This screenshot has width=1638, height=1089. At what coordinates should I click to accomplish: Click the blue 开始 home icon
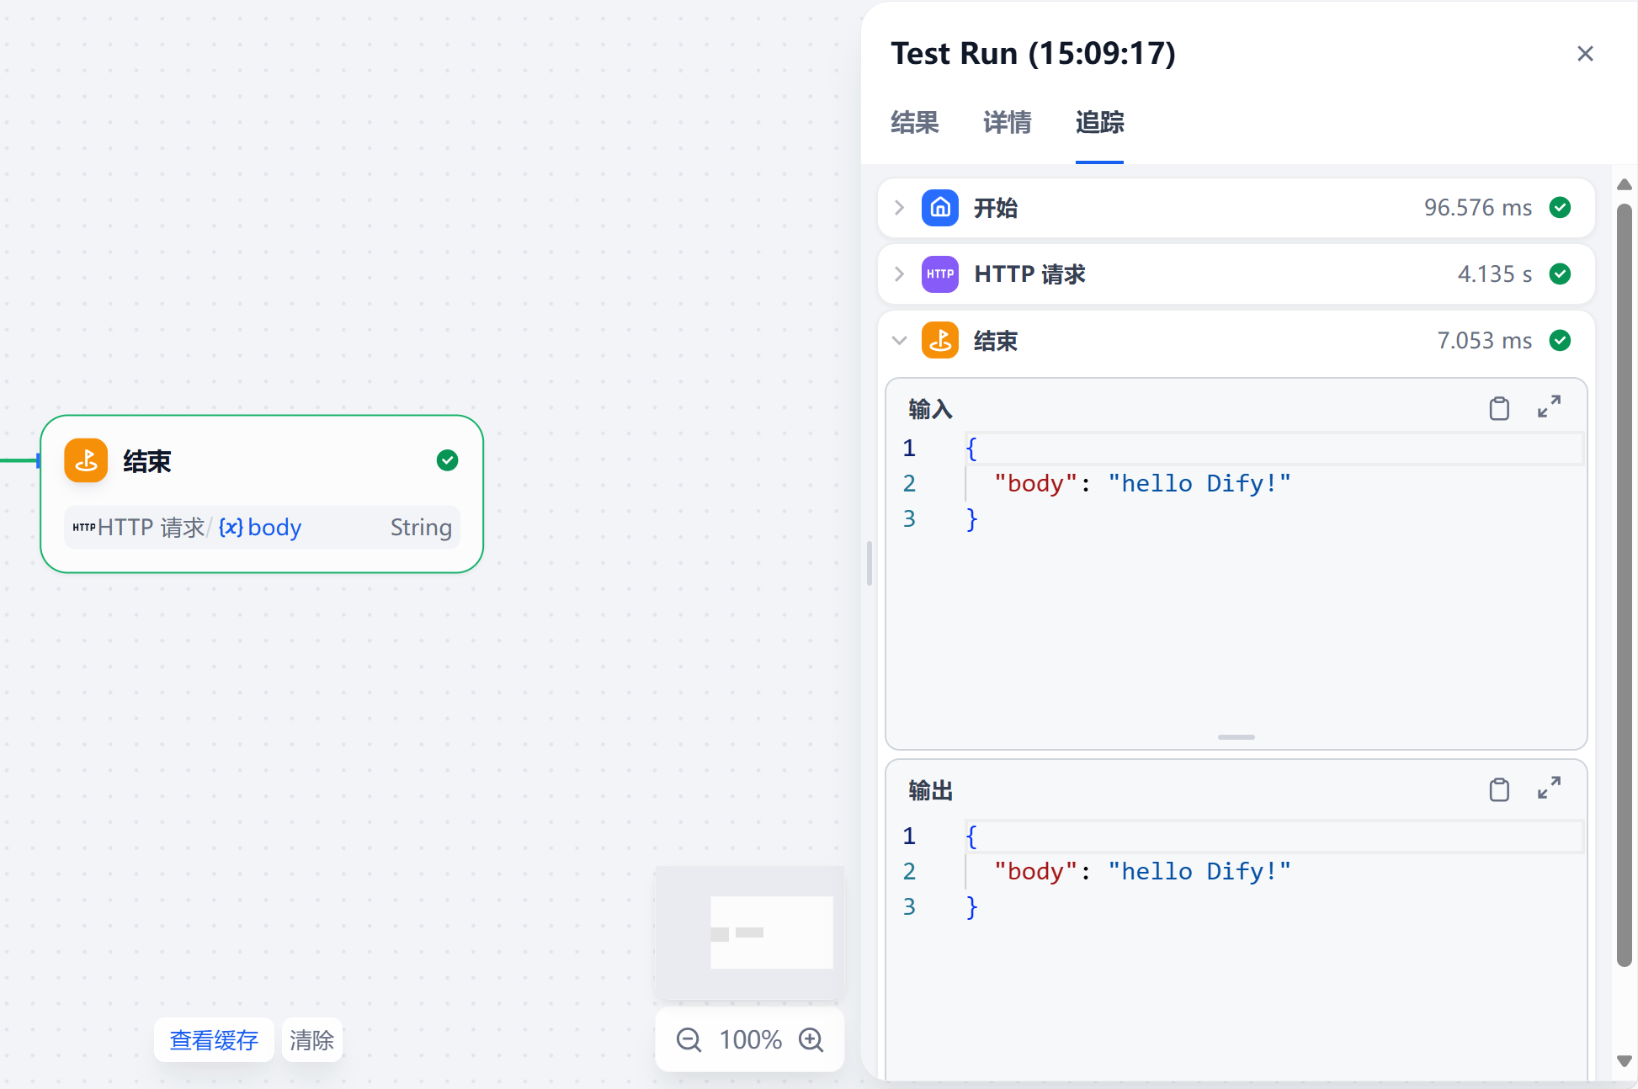(x=939, y=208)
